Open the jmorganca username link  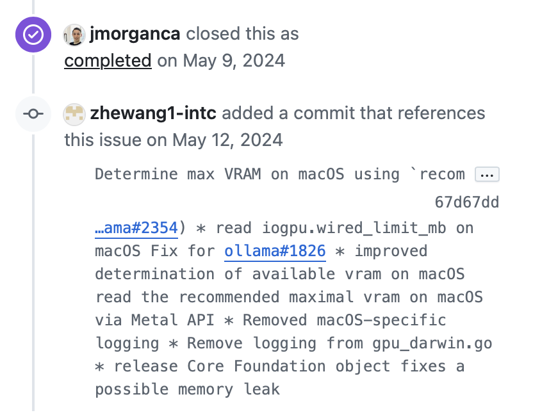click(x=135, y=34)
